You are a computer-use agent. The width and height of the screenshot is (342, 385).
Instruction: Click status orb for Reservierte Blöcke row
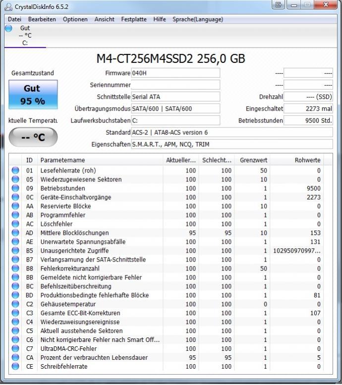click(x=15, y=206)
